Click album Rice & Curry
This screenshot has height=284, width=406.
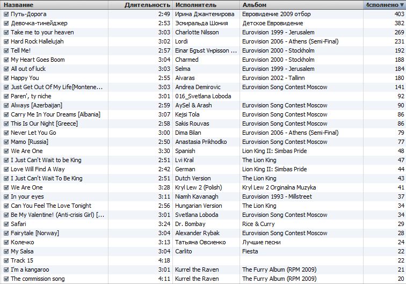258,224
